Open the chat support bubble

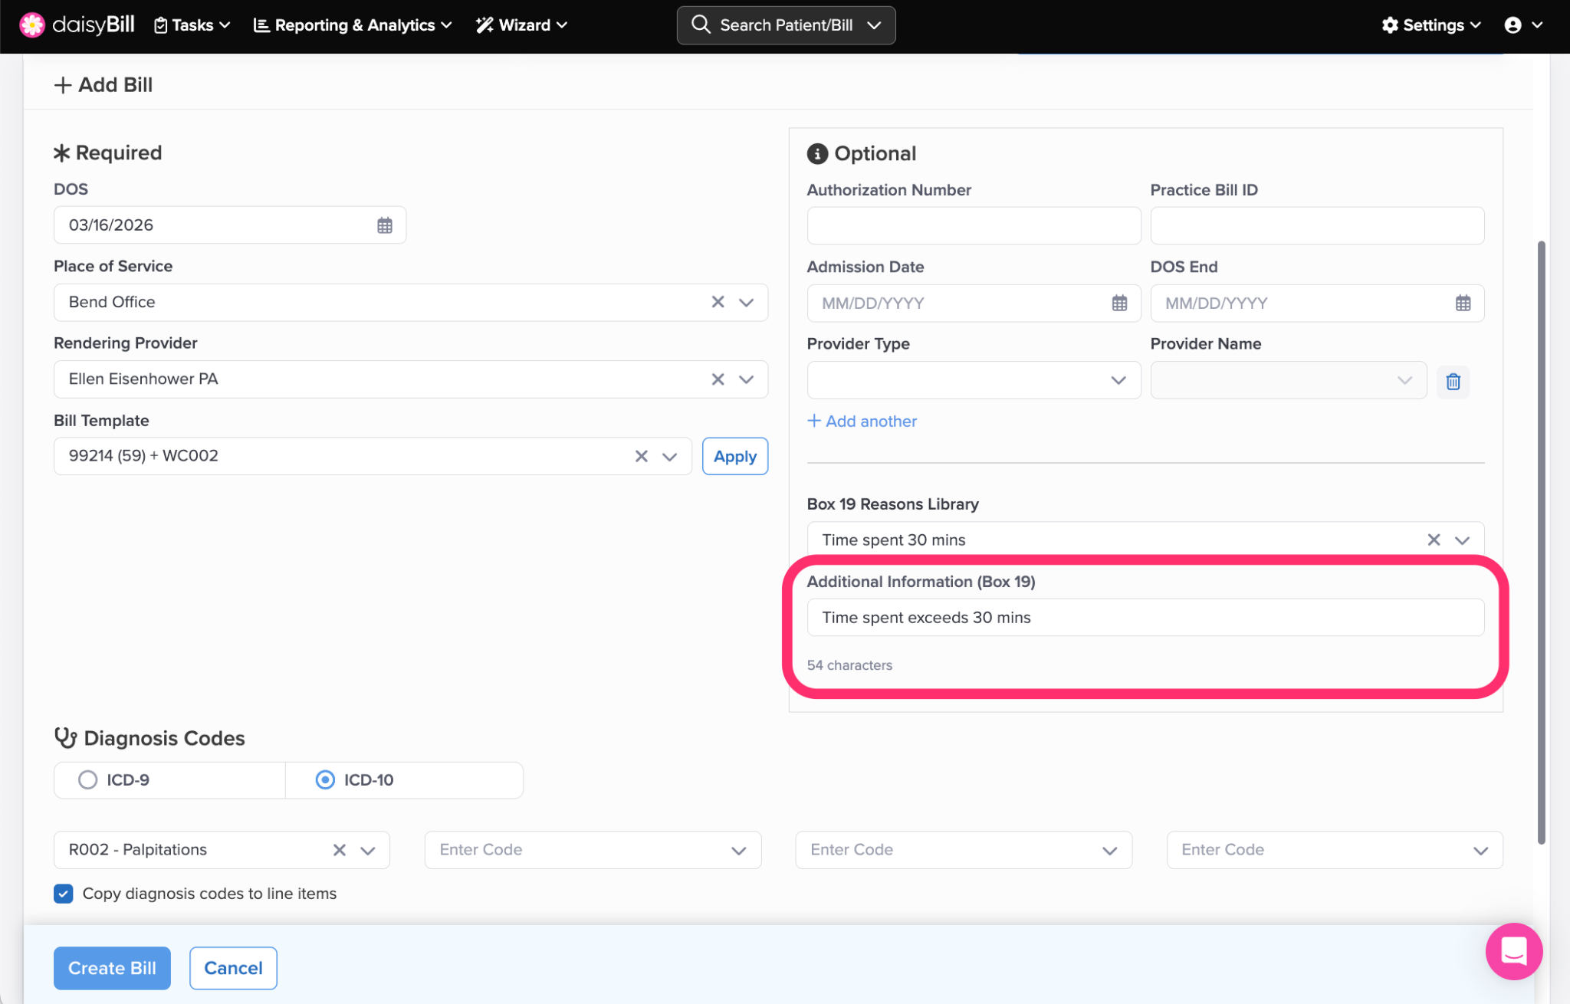[x=1513, y=951]
